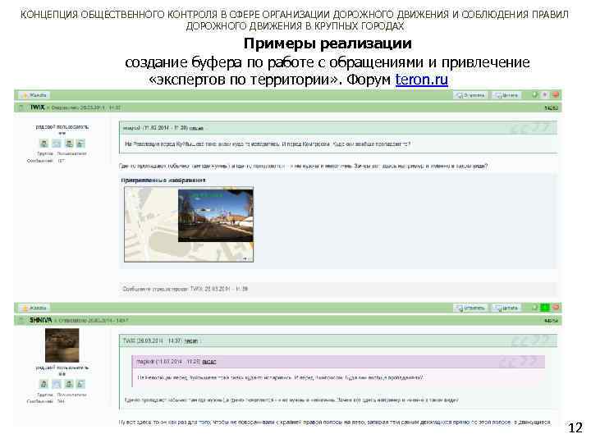Screen dimensions: 591x443
Task: Open SHNIVA user profile name
Action: [x=41, y=320]
